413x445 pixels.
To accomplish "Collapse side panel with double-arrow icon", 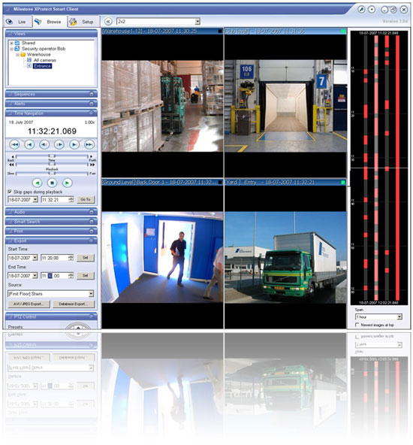I will [107, 21].
